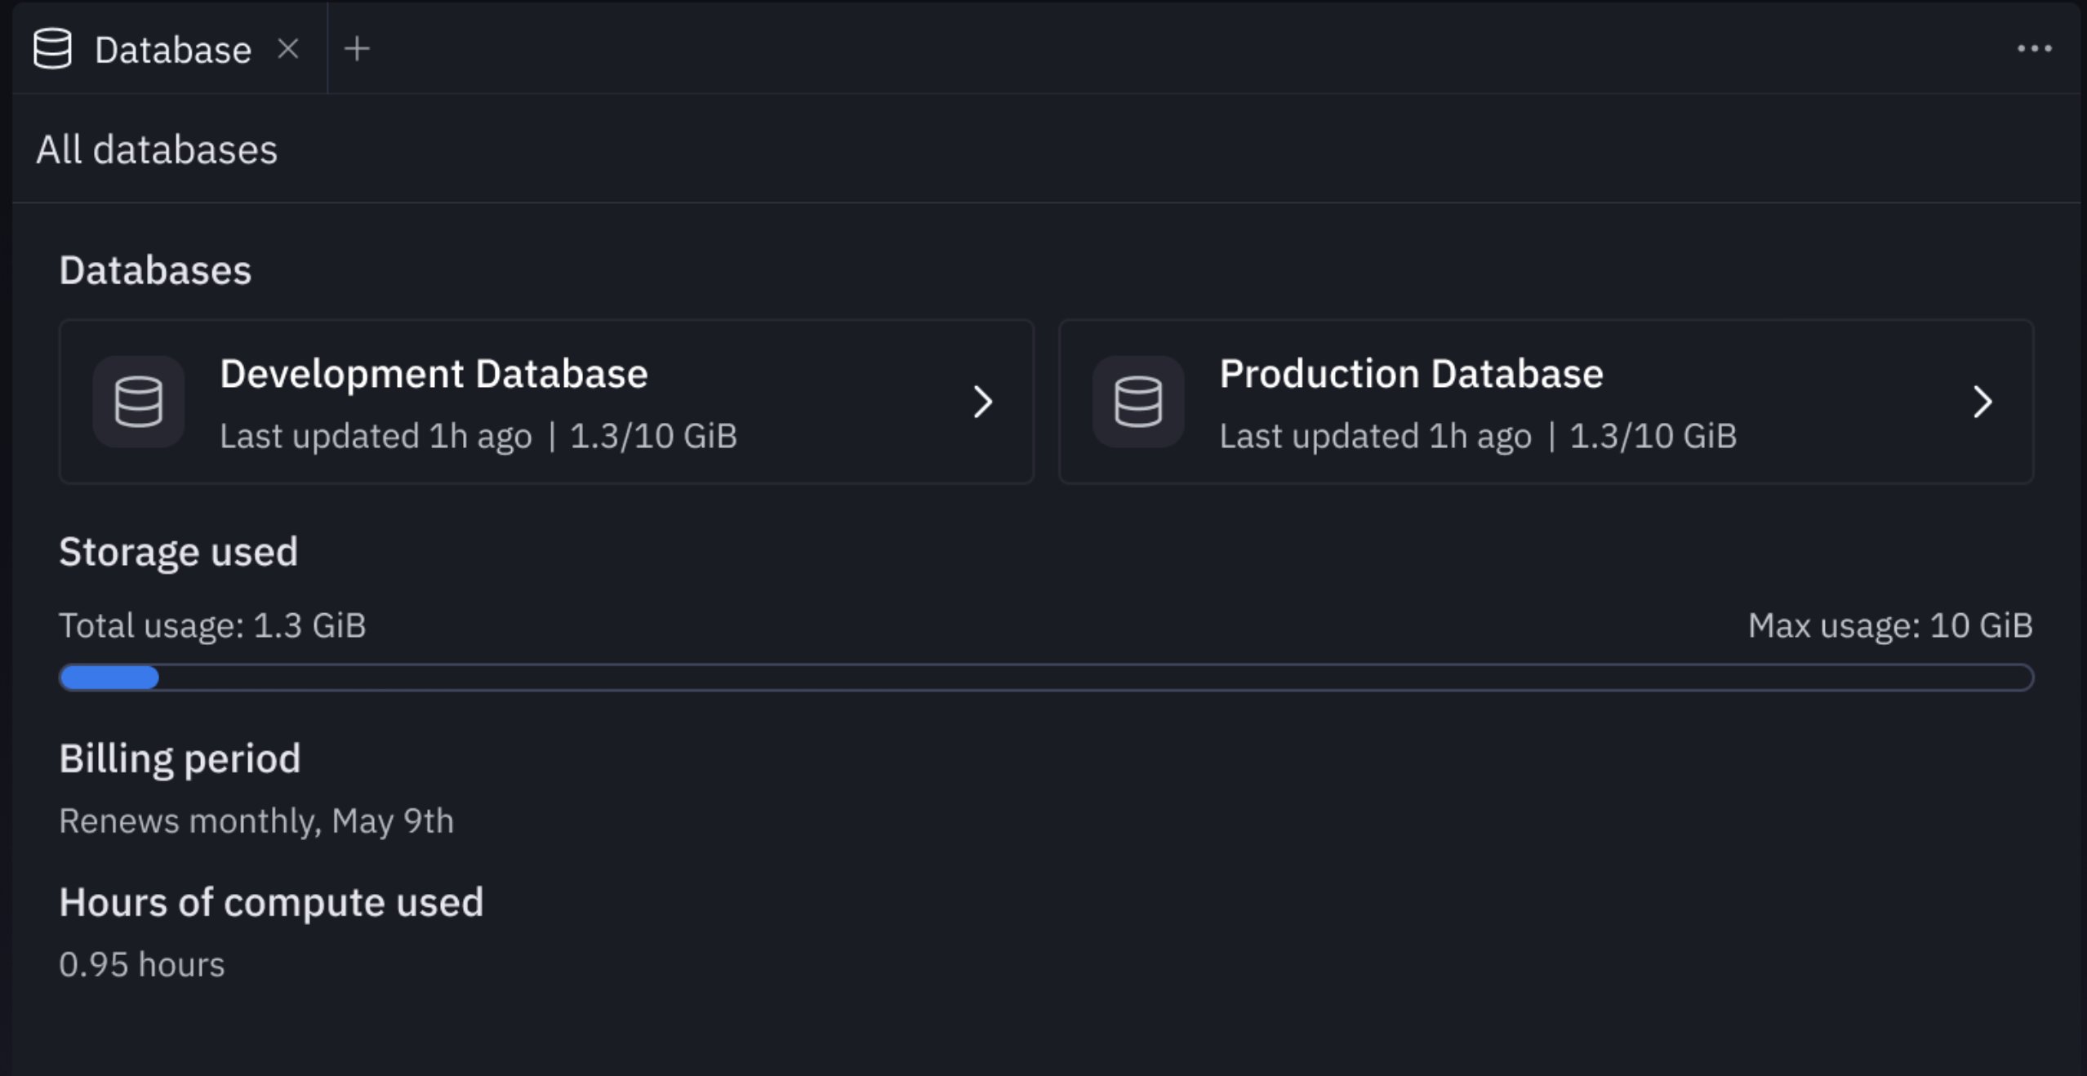
Task: Select the Renews monthly, May 9th text
Action: tap(256, 821)
